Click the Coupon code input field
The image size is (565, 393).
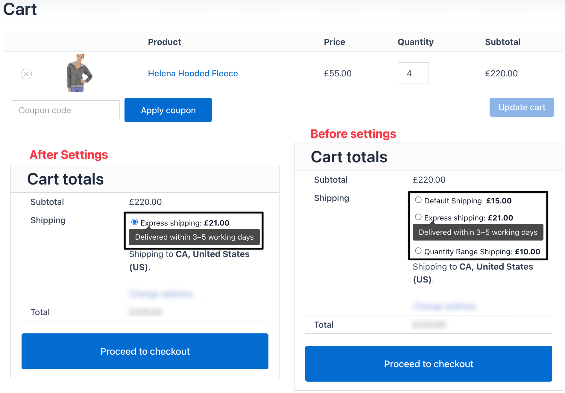[66, 110]
